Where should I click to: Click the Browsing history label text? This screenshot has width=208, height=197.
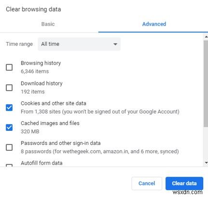pyautogui.click(x=41, y=63)
